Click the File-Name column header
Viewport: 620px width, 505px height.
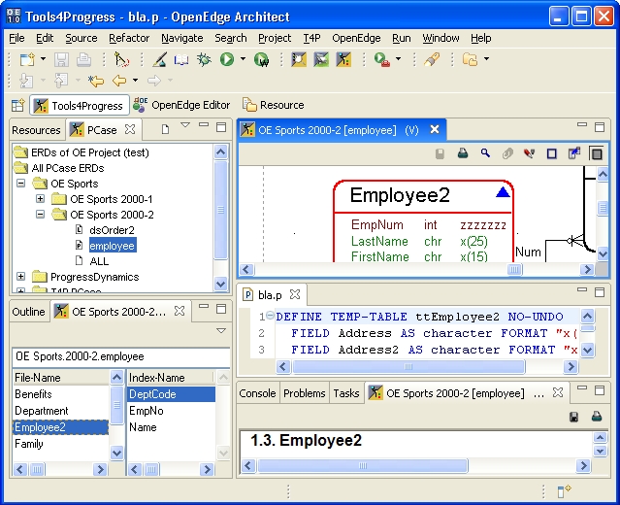click(62, 378)
